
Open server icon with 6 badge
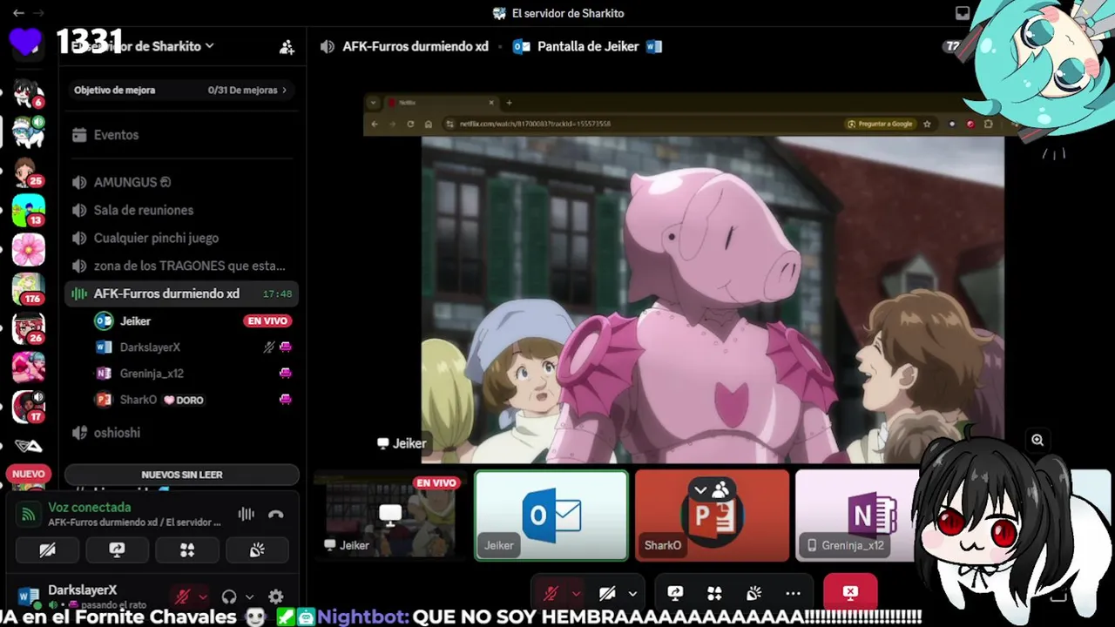(28, 91)
